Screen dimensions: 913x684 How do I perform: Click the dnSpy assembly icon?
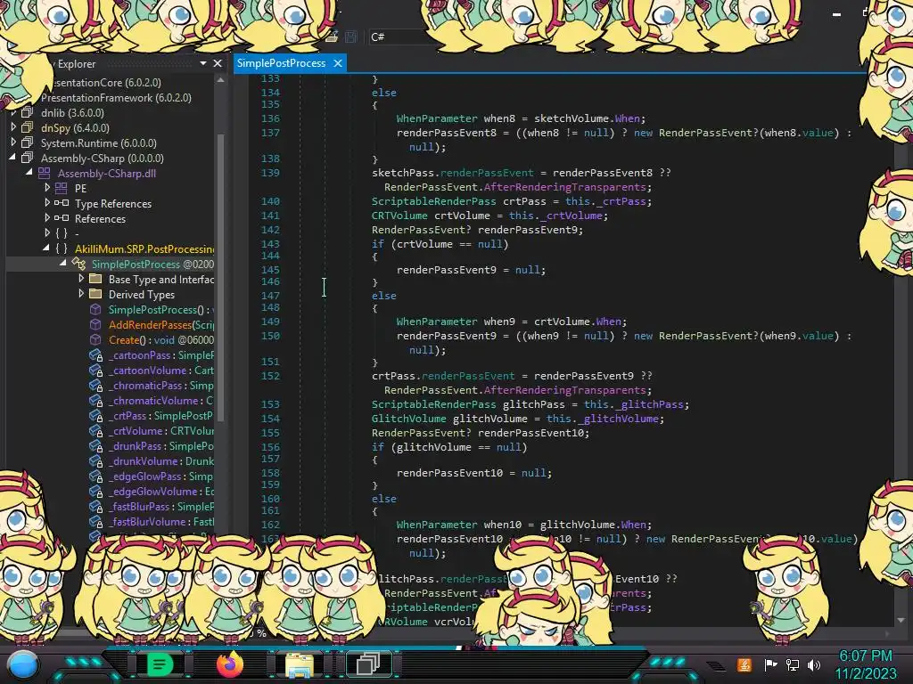point(28,127)
